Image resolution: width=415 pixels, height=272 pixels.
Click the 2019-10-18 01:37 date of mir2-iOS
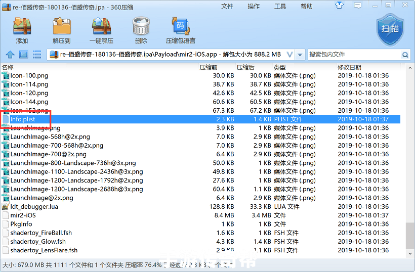(x=363, y=215)
